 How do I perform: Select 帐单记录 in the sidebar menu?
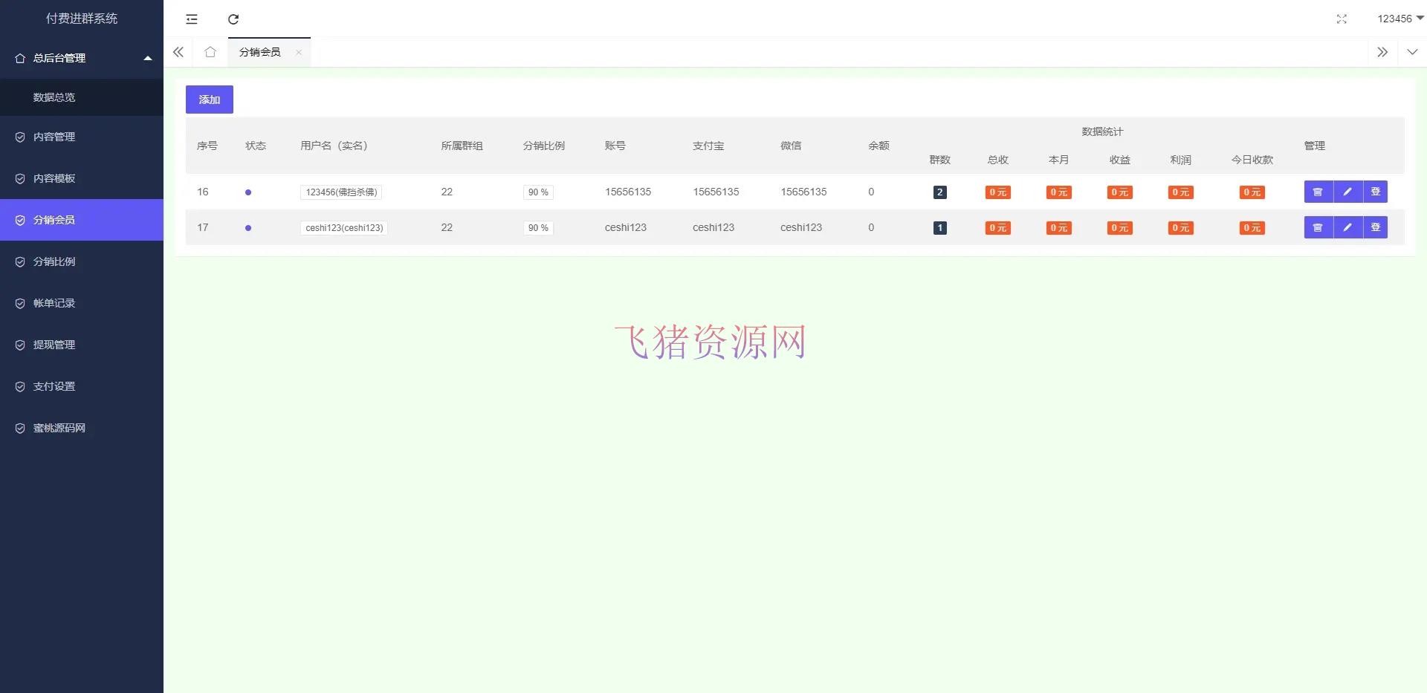[54, 303]
